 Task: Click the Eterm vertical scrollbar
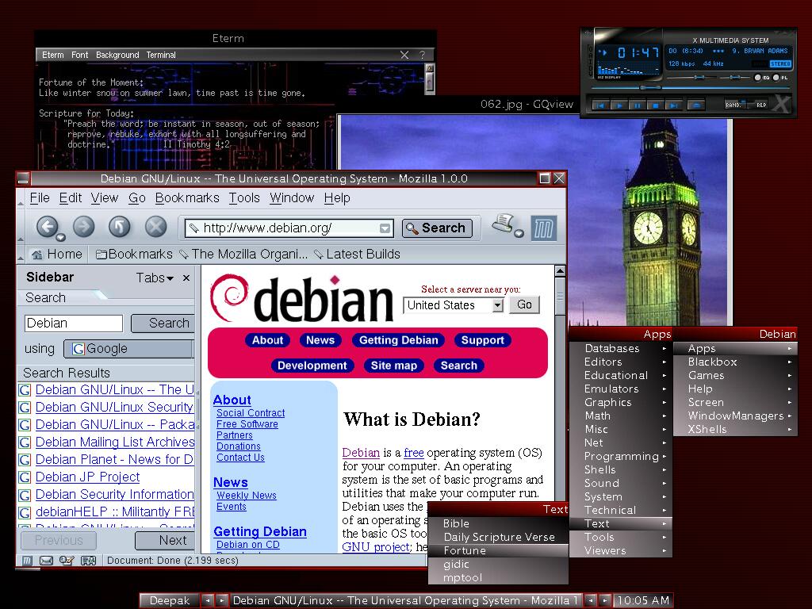point(429,79)
